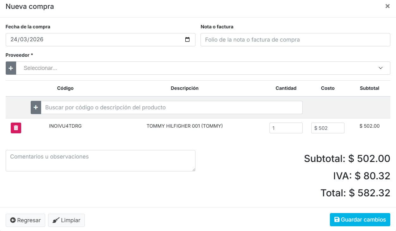Click the date text 24/03/2026
The height and width of the screenshot is (231, 396).
[27, 40]
